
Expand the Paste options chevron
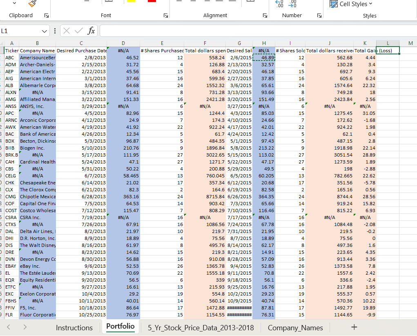coord(14,3)
